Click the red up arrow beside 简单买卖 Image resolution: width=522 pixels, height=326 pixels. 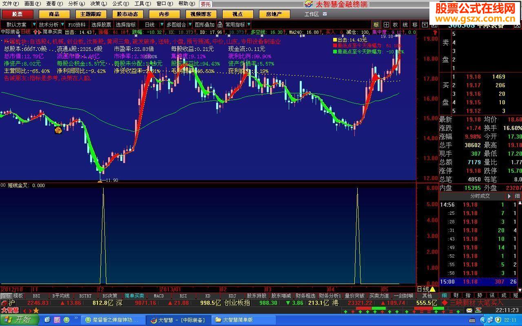pyautogui.click(x=35, y=31)
